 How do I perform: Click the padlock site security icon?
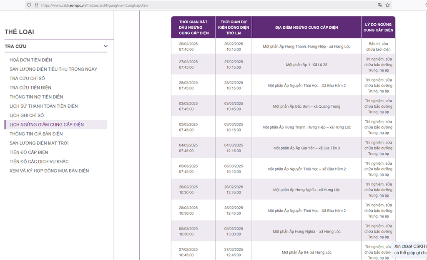coord(36,5)
